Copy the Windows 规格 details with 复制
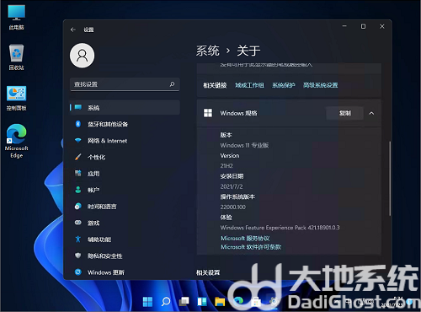The height and width of the screenshot is (312, 421). pyautogui.click(x=344, y=113)
